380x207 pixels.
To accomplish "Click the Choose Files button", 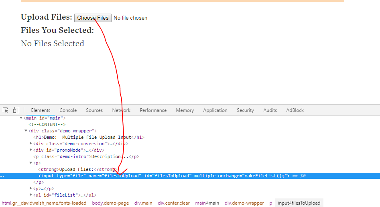I will pos(93,18).
